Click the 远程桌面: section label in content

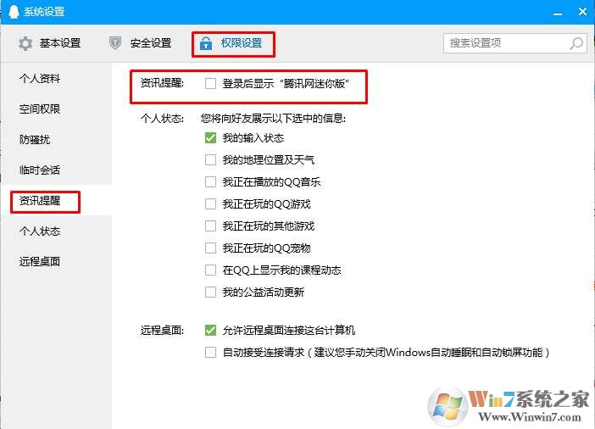click(163, 331)
